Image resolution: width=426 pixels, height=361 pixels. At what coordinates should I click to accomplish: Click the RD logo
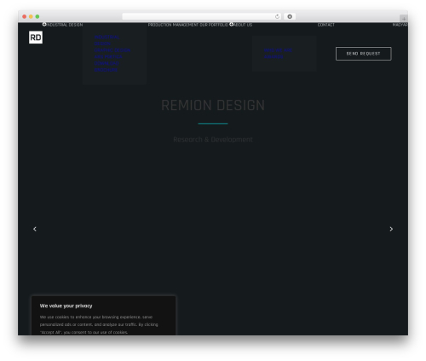point(36,38)
